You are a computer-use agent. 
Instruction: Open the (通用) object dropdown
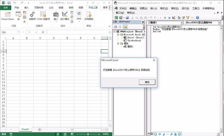coord(182,23)
